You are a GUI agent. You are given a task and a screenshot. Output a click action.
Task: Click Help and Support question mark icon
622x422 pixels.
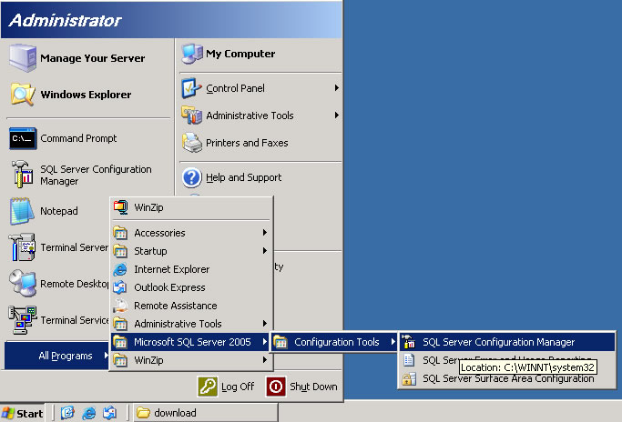pos(192,177)
